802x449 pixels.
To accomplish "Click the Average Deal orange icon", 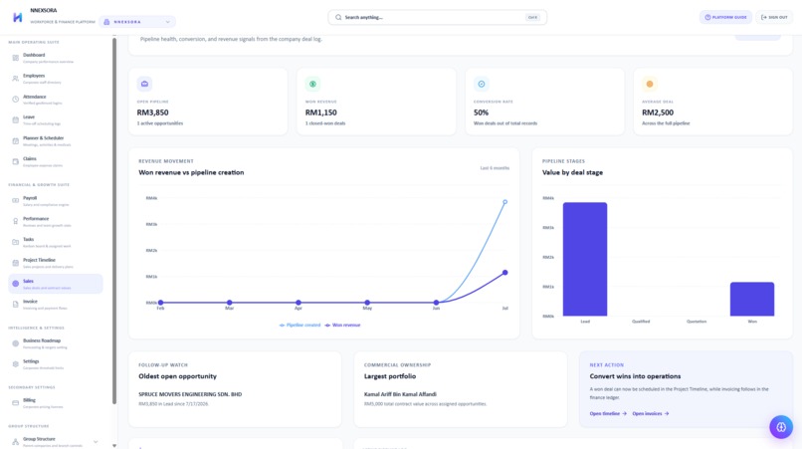I will [x=650, y=84].
